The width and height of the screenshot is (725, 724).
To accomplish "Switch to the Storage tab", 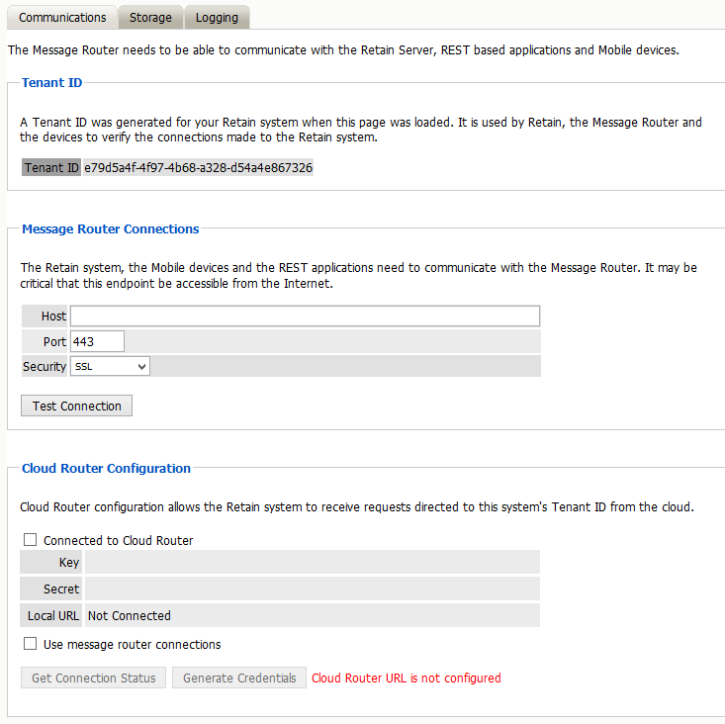I will 149,18.
